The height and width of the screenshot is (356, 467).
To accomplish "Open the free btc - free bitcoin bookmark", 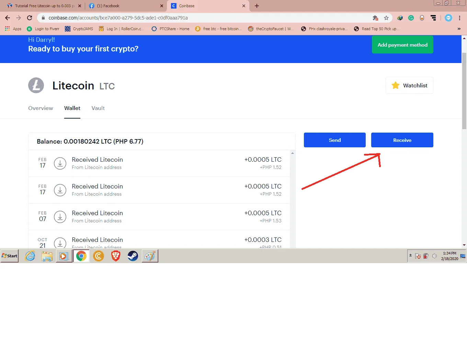I will 218,29.
